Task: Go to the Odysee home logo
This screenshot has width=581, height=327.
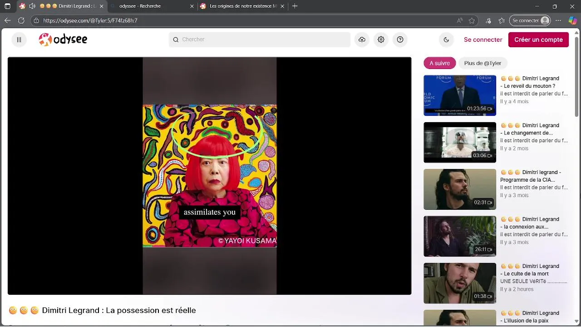Action: point(63,40)
